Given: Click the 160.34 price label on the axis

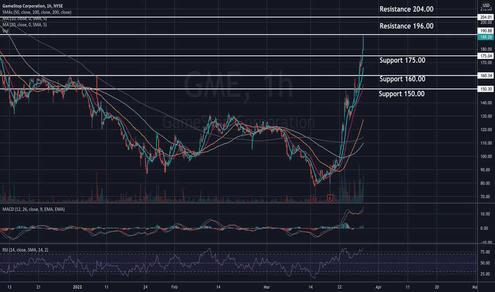Looking at the screenshot, I should [x=485, y=76].
